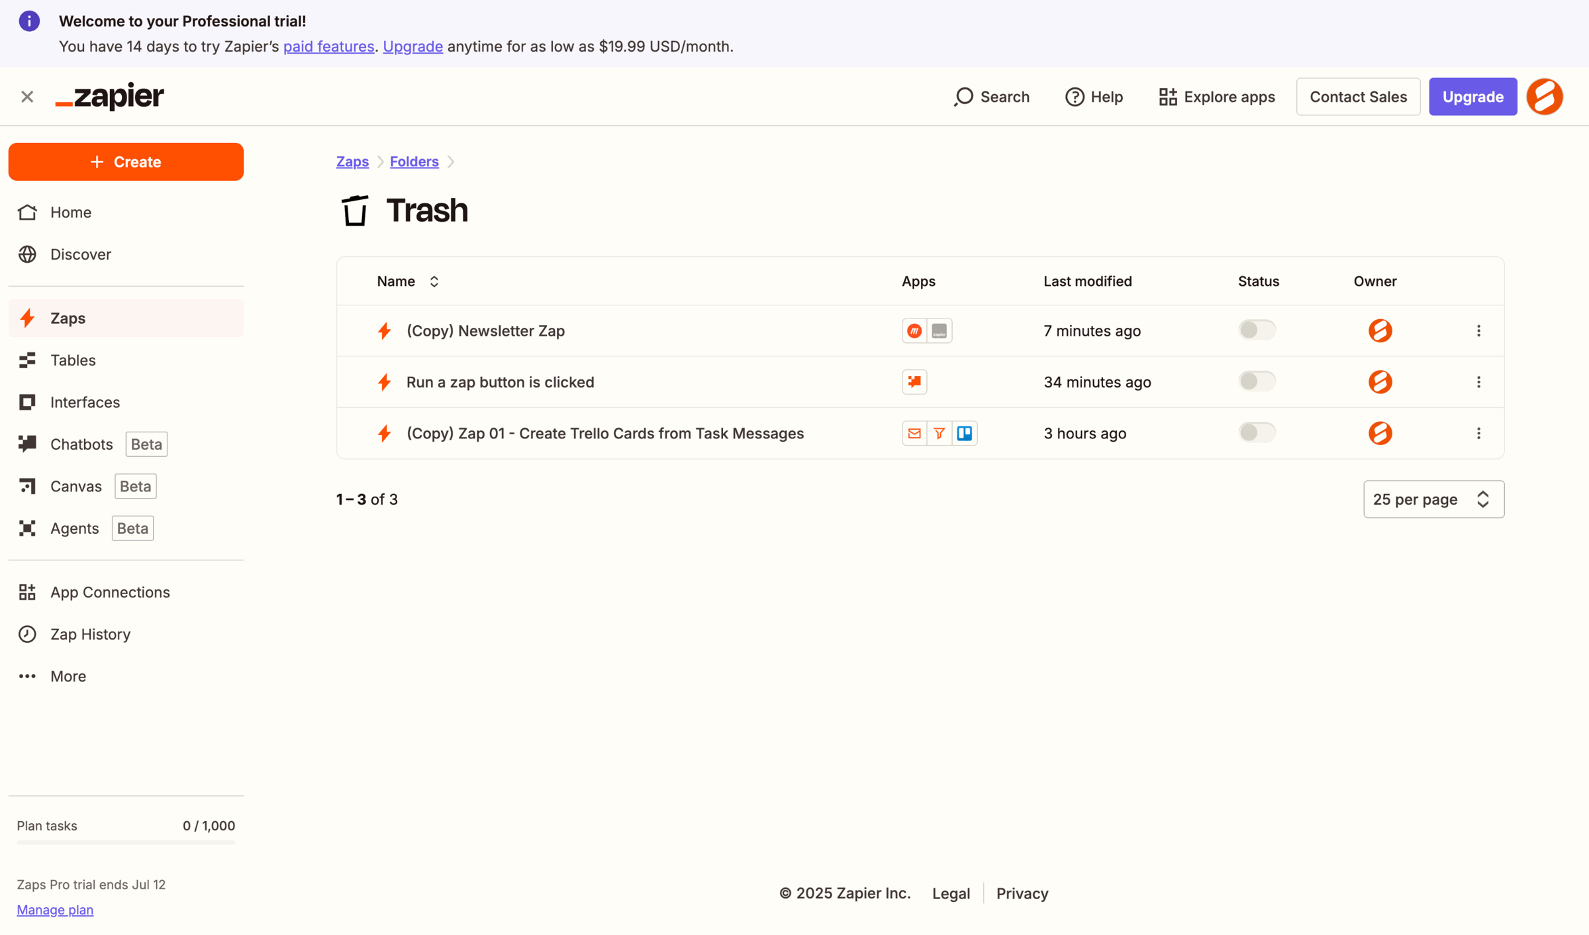The height and width of the screenshot is (935, 1589).
Task: Open Manage plan link
Action: [x=55, y=909]
